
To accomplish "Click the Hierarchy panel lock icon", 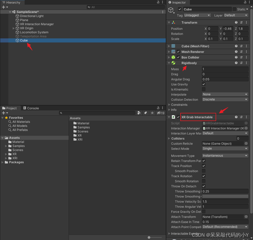I will tap(158, 2).
